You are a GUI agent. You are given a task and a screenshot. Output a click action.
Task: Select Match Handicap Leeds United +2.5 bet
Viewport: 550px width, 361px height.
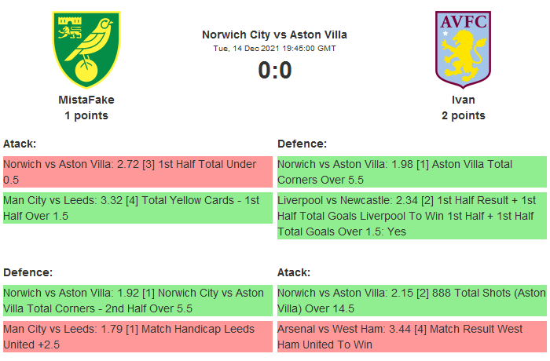click(x=137, y=337)
